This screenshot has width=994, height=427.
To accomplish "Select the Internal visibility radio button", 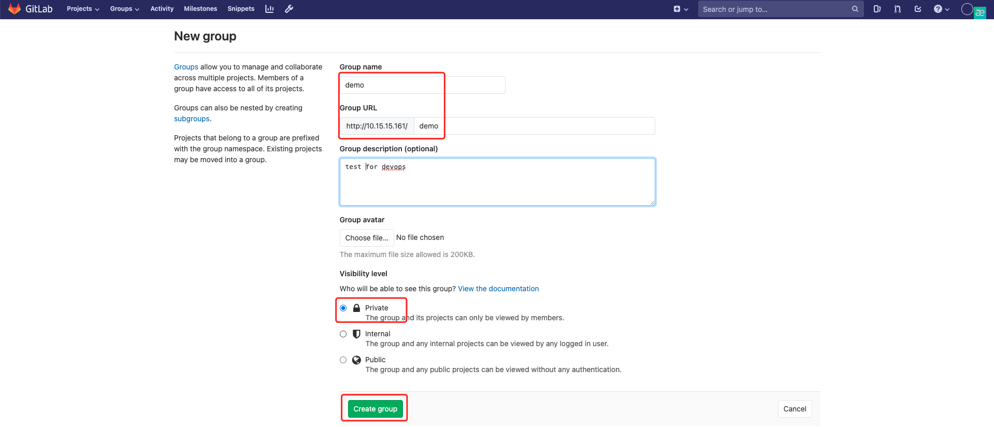I will 343,334.
